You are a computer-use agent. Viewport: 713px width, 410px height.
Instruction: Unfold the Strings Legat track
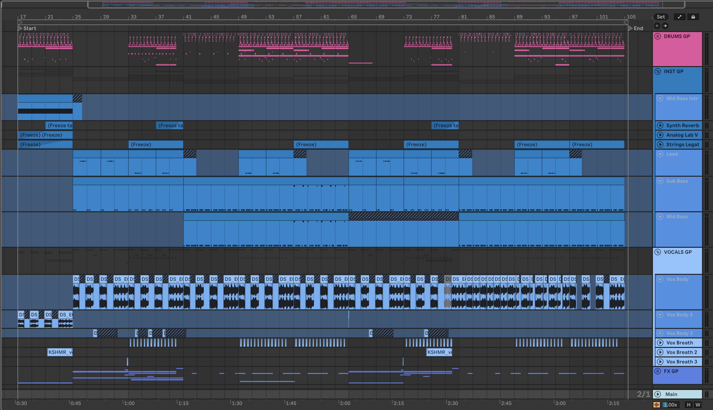coord(660,144)
